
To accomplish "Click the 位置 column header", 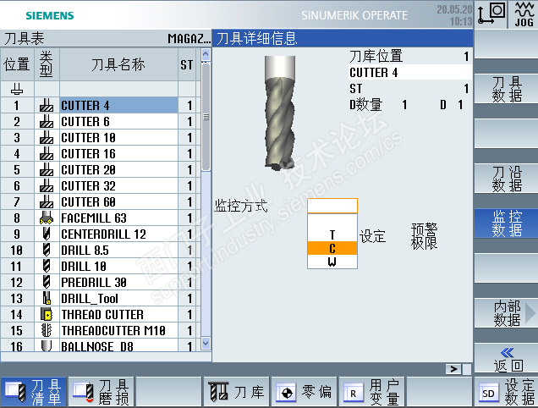I will tap(17, 64).
